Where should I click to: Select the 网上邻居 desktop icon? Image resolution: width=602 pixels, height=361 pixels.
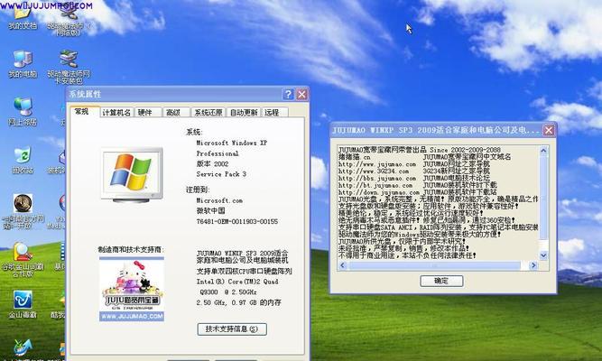[23, 112]
